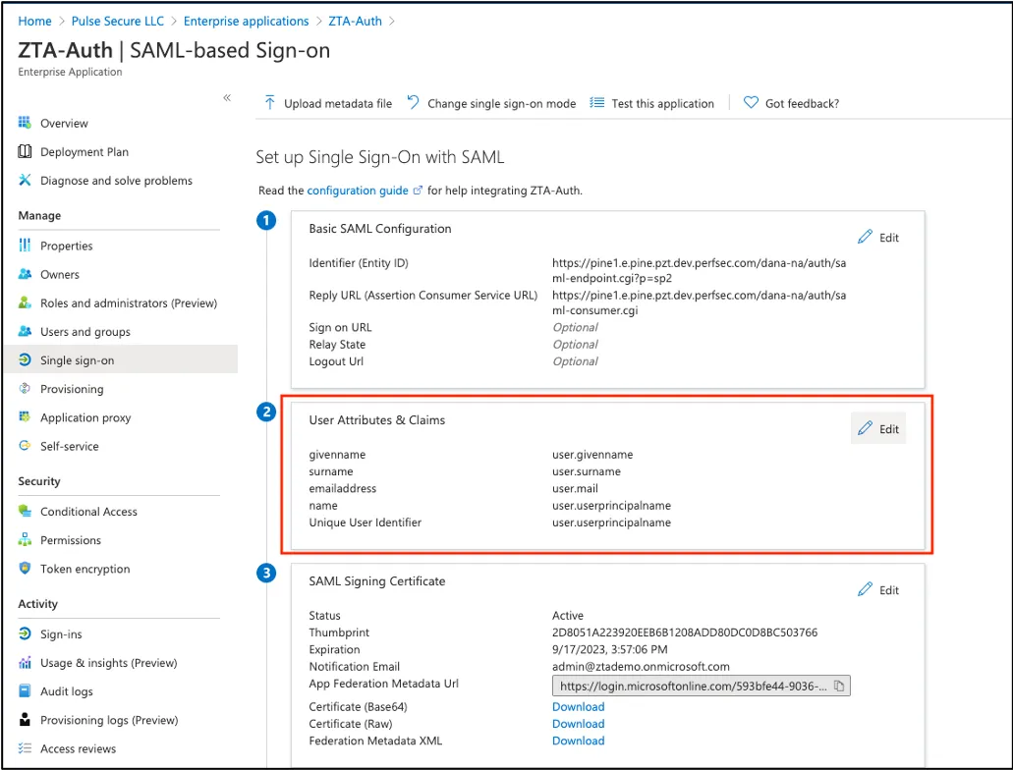Open Conditional Access under Security
1013x770 pixels.
(x=88, y=511)
